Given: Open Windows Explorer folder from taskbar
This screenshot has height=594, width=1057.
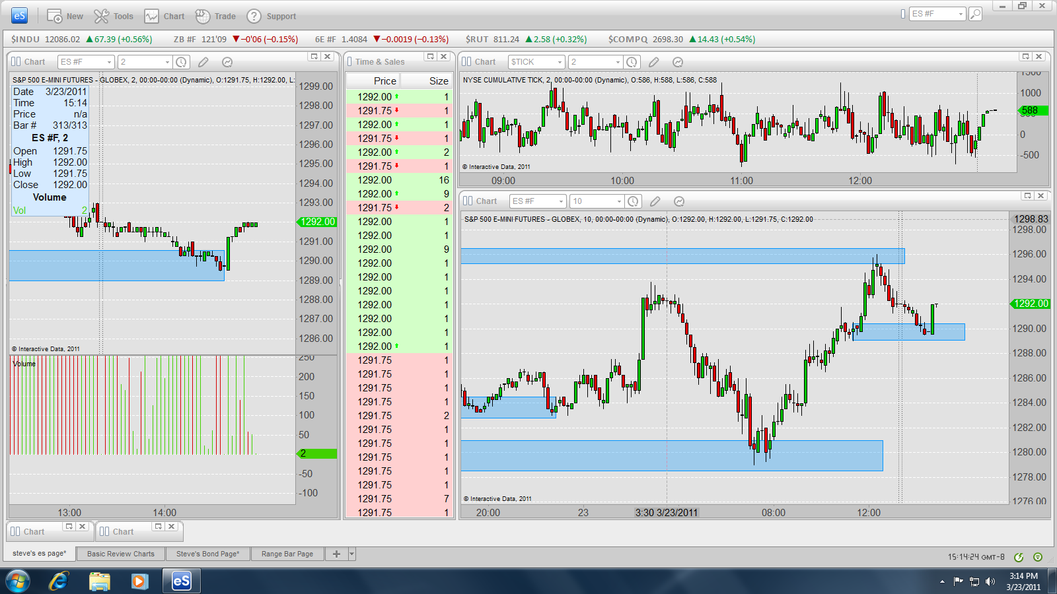Looking at the screenshot, I should 100,581.
